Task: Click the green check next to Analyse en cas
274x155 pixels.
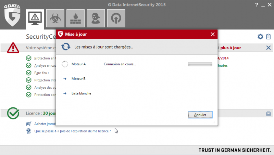Action: pos(29,65)
